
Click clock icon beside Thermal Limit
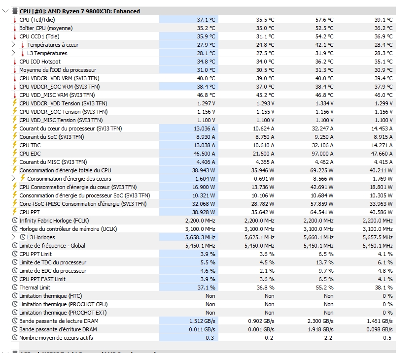point(15,288)
